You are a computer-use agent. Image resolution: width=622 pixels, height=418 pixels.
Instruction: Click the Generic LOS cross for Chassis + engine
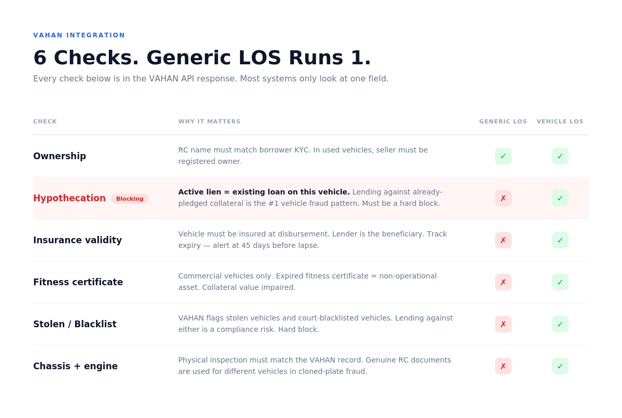(x=503, y=366)
